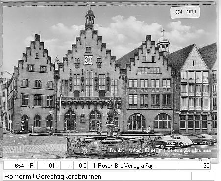Click the clock on the central gable
Image resolution: width=221 pixels, height=181 pixels.
(x=88, y=60)
